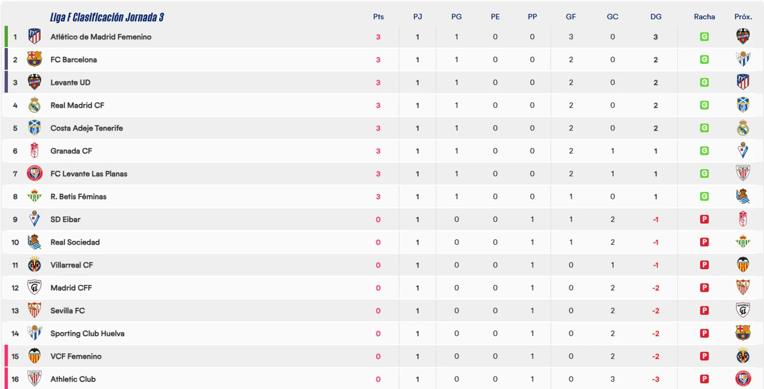Sort by the DG column header

(656, 17)
